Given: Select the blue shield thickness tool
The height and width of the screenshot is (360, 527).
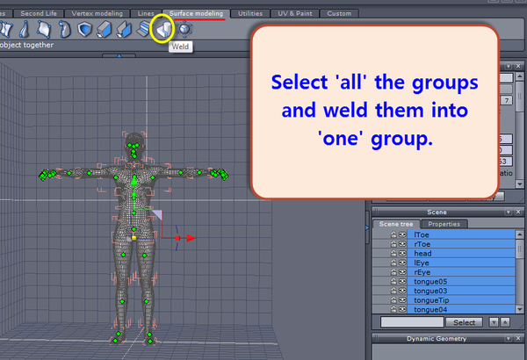Looking at the screenshot, I should click(x=84, y=29).
